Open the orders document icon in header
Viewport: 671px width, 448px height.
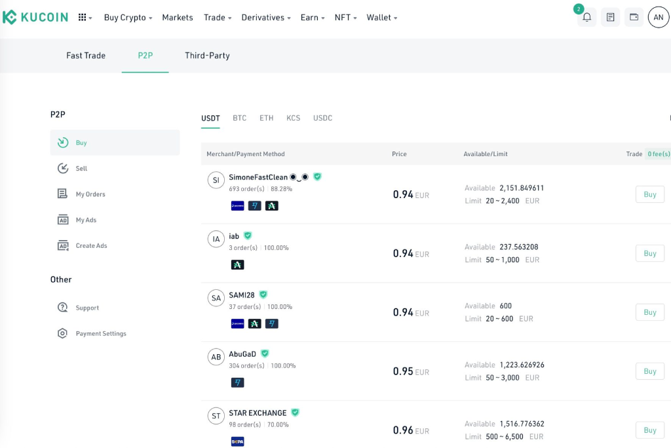[610, 18]
